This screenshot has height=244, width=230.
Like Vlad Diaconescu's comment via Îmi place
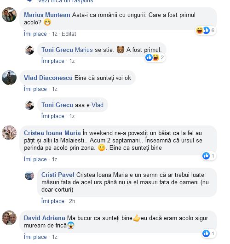pyautogui.click(x=35, y=89)
